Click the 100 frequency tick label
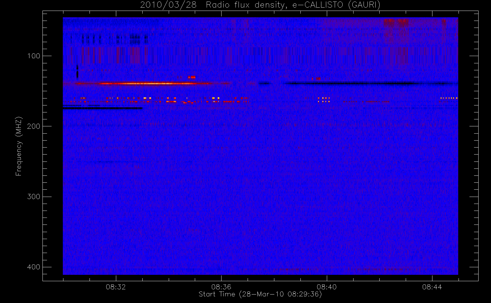The image size is (491, 303). 33,56
